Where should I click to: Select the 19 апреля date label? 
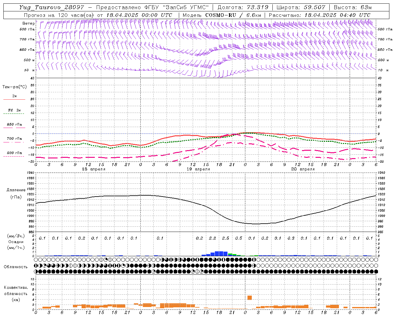(198, 169)
